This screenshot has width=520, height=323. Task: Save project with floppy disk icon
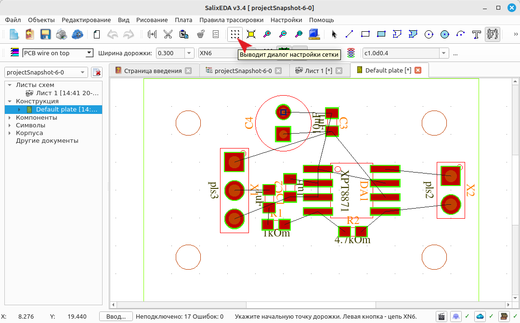(45, 34)
